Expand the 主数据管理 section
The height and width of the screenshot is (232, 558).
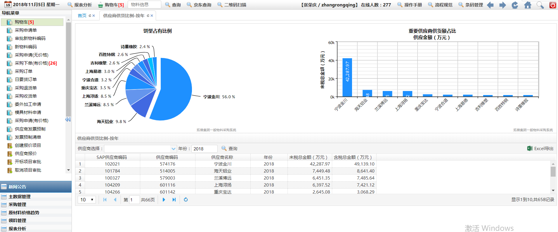[x=36, y=197]
